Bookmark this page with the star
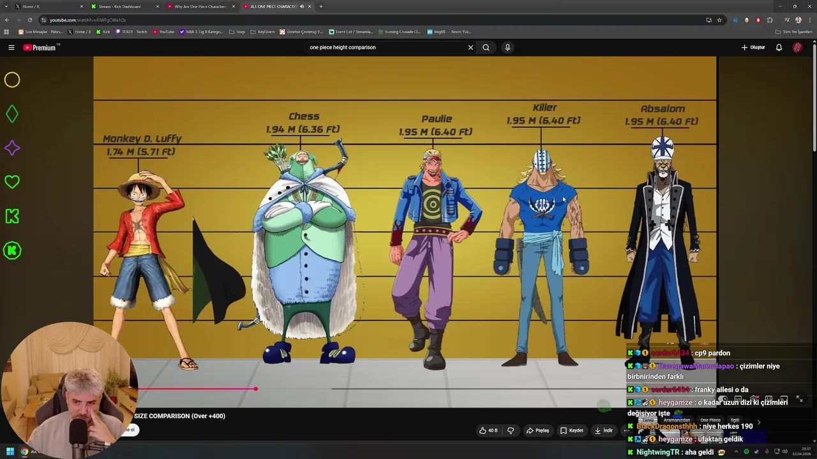This screenshot has height=459, width=817. coord(719,20)
